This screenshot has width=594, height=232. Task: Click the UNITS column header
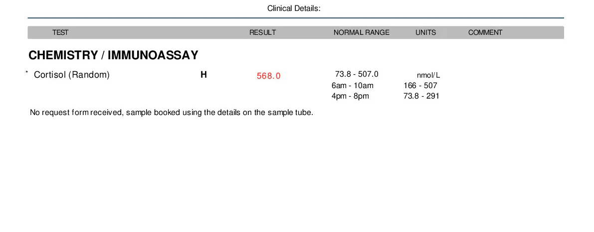(x=425, y=32)
